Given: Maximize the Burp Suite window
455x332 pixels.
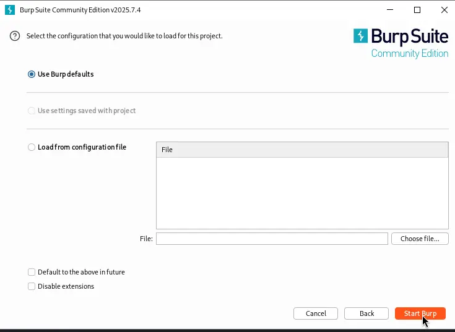Looking at the screenshot, I should click(x=417, y=10).
